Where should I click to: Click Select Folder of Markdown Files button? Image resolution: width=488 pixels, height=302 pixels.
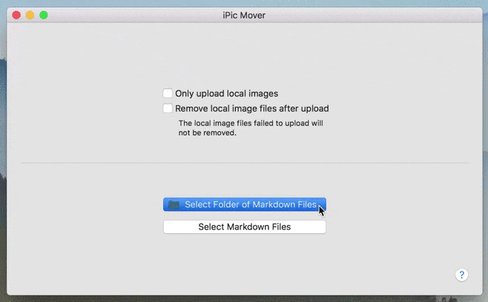245,204
